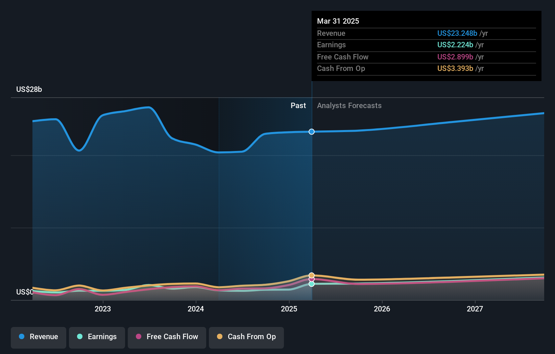Click the teal Earnings data point marker

click(312, 284)
